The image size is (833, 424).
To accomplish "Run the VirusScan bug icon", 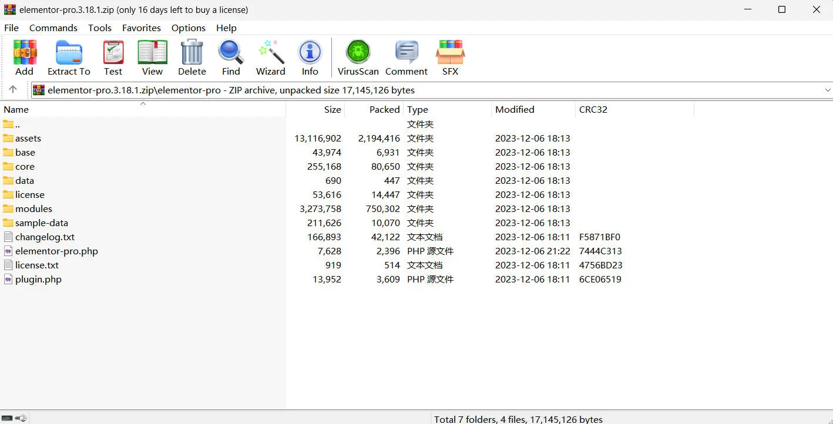I will tap(358, 52).
